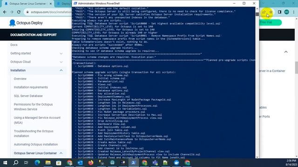Click the PowerShell window title icon
The width and height of the screenshot is (298, 167).
75,3
